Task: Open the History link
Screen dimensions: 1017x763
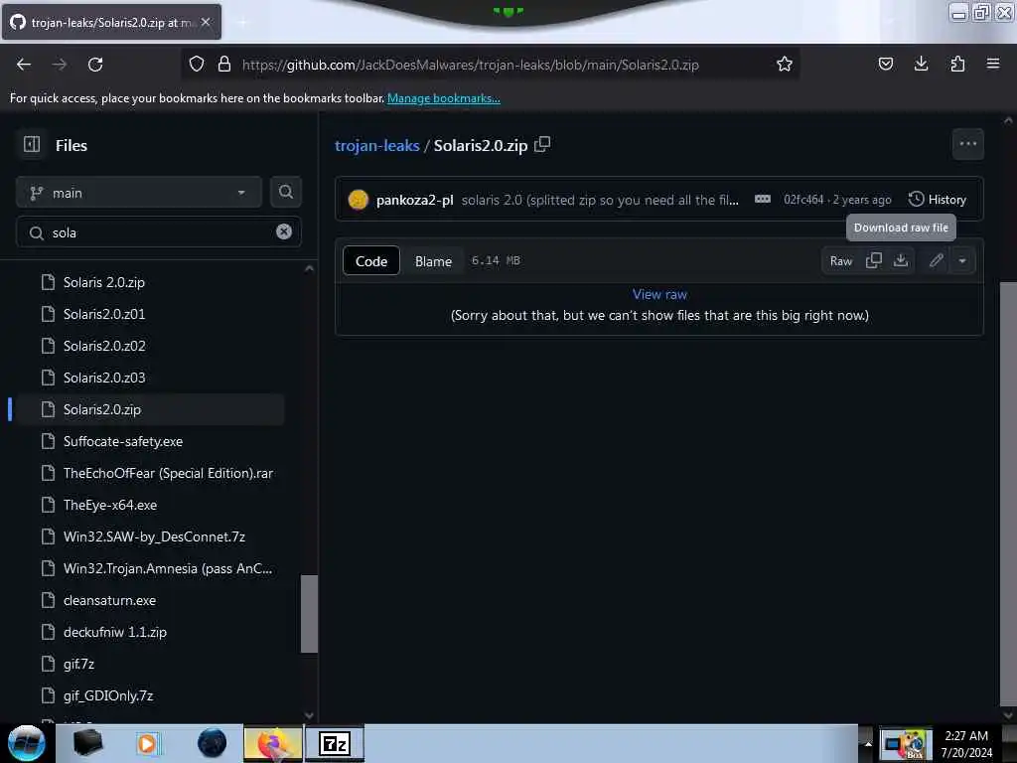Action: pyautogui.click(x=938, y=199)
